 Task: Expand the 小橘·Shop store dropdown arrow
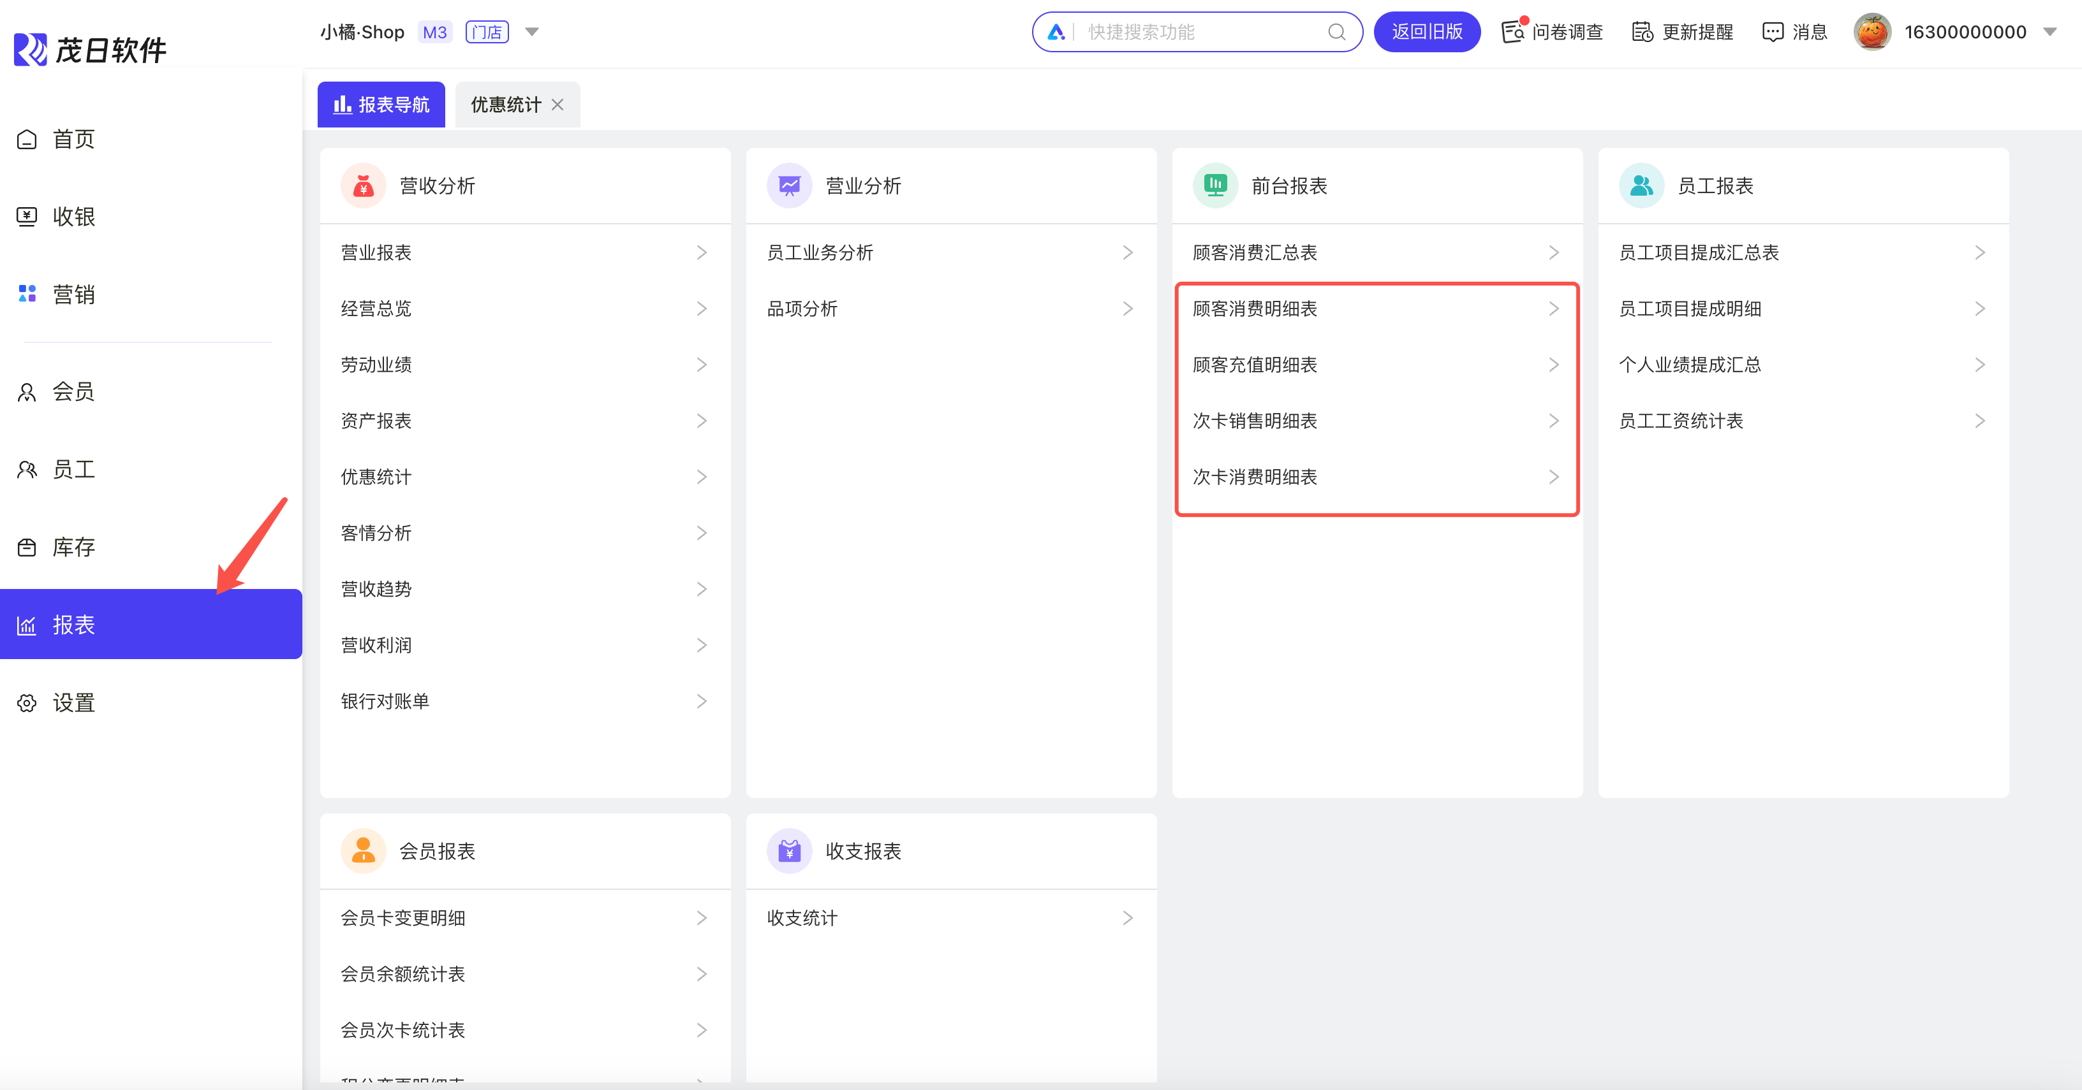532,33
